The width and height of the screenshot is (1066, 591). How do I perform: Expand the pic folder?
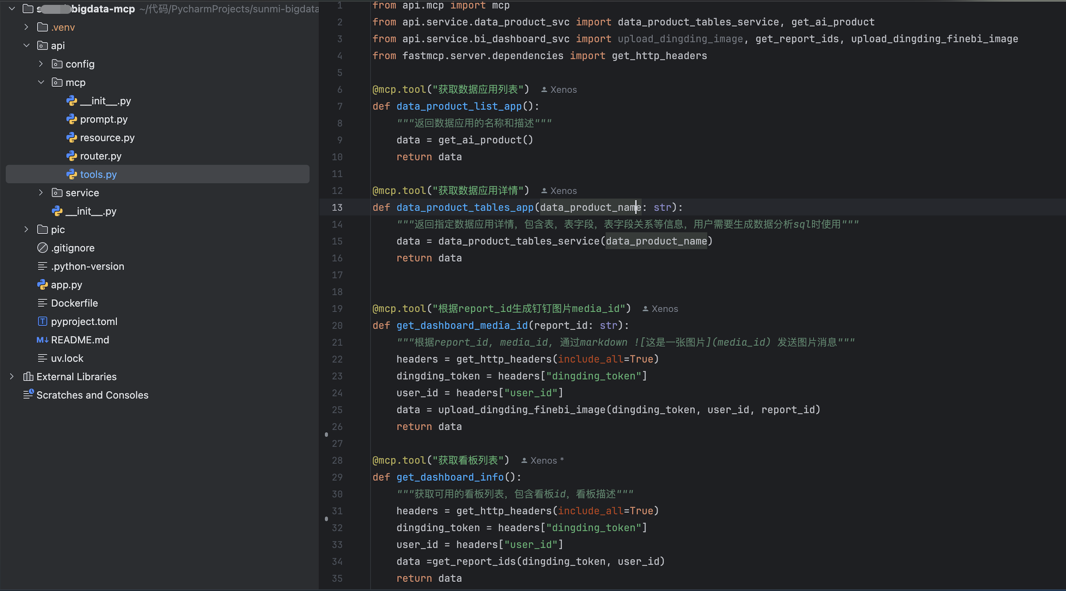click(26, 229)
